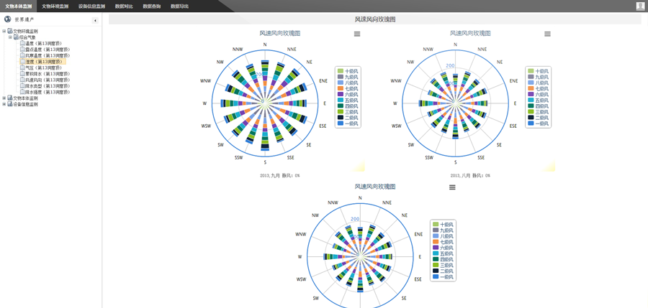Collapse the sidebar using the left arrow button
This screenshot has width=648, height=308.
pyautogui.click(x=95, y=20)
